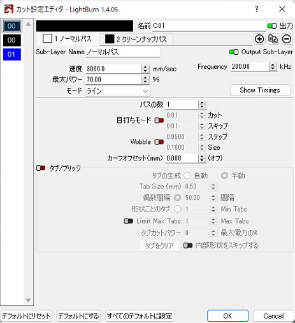The image size is (295, 323).
Task: Select the 手動 tab generation radio
Action: tap(224, 176)
